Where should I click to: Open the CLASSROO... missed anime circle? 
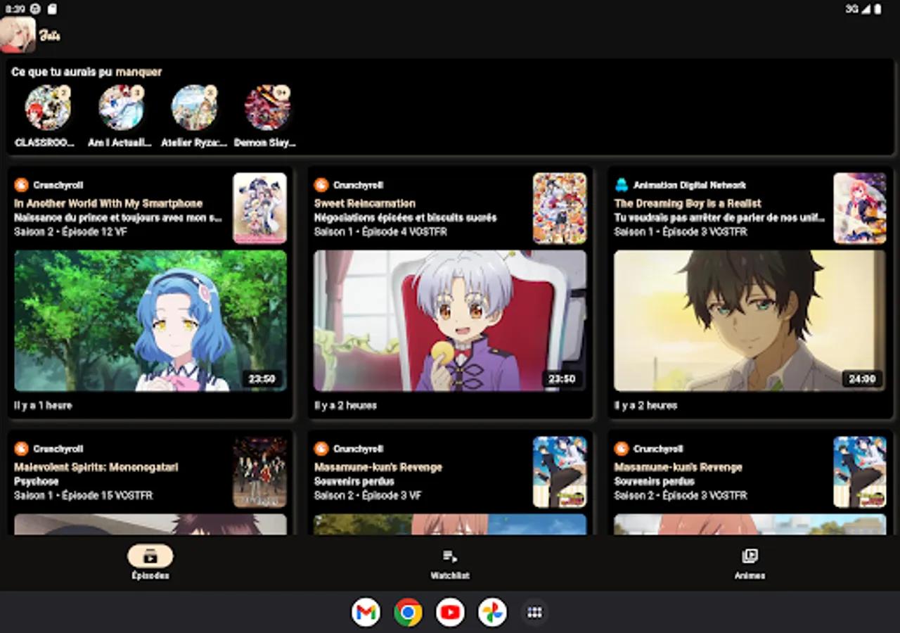tap(48, 108)
